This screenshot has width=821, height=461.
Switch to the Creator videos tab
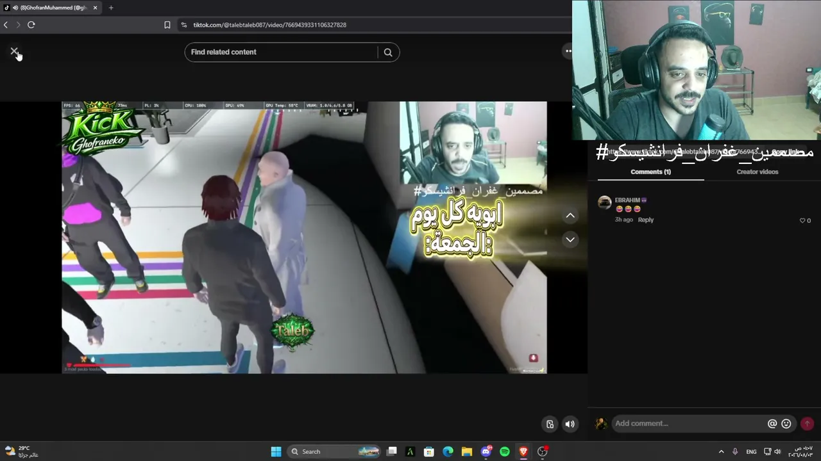tap(757, 172)
